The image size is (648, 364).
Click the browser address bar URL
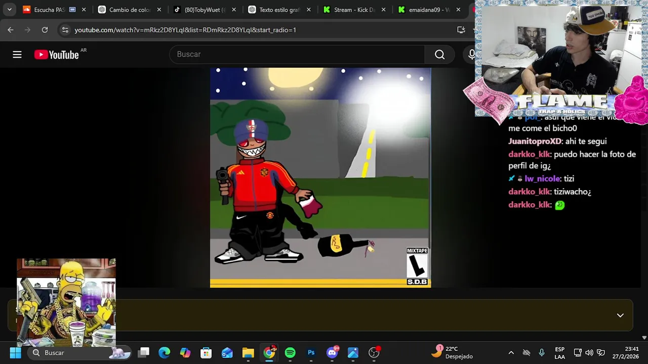point(185,30)
